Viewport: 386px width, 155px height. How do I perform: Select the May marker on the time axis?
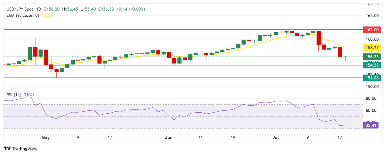(46, 137)
